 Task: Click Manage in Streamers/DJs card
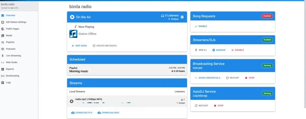coord(219,50)
